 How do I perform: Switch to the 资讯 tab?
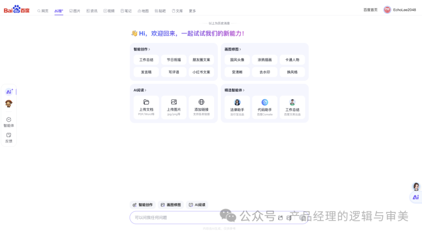tap(92, 11)
